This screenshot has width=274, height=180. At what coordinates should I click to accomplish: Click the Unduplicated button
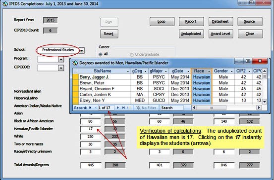pos(191,34)
